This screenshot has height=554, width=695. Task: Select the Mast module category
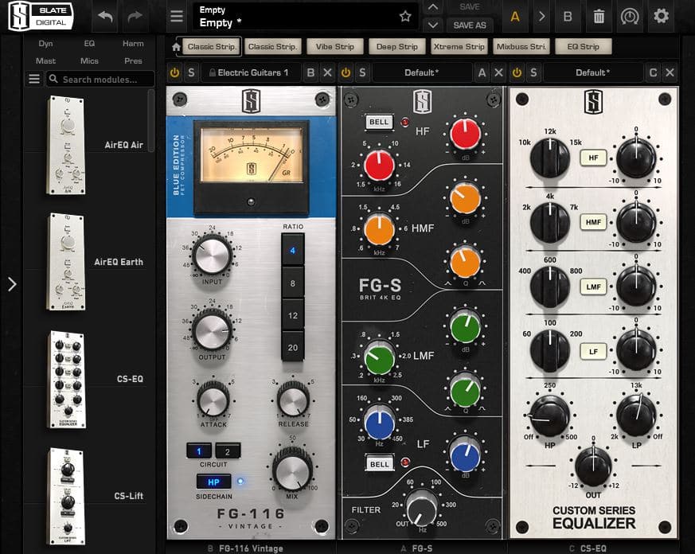[x=45, y=60]
